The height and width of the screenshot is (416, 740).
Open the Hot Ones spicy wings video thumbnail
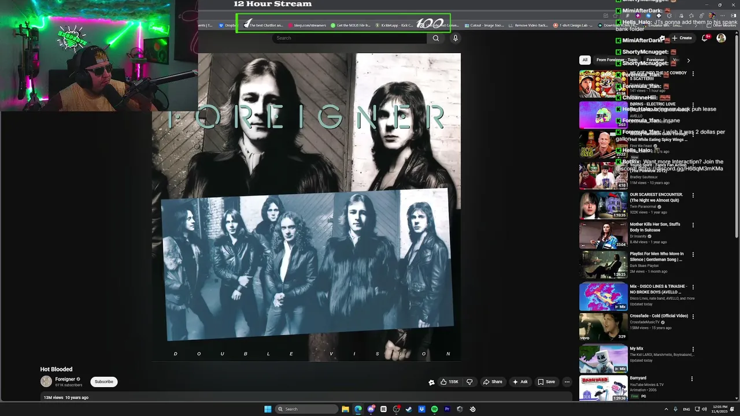603,144
